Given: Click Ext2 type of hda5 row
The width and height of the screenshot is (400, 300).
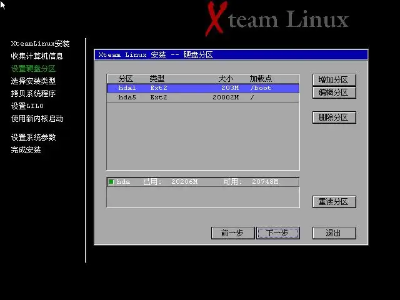Looking at the screenshot, I should pos(158,97).
